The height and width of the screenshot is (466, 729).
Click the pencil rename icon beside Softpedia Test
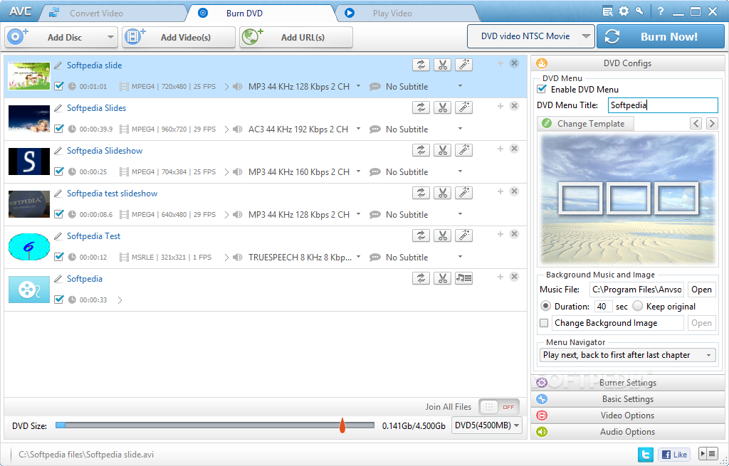(x=58, y=236)
